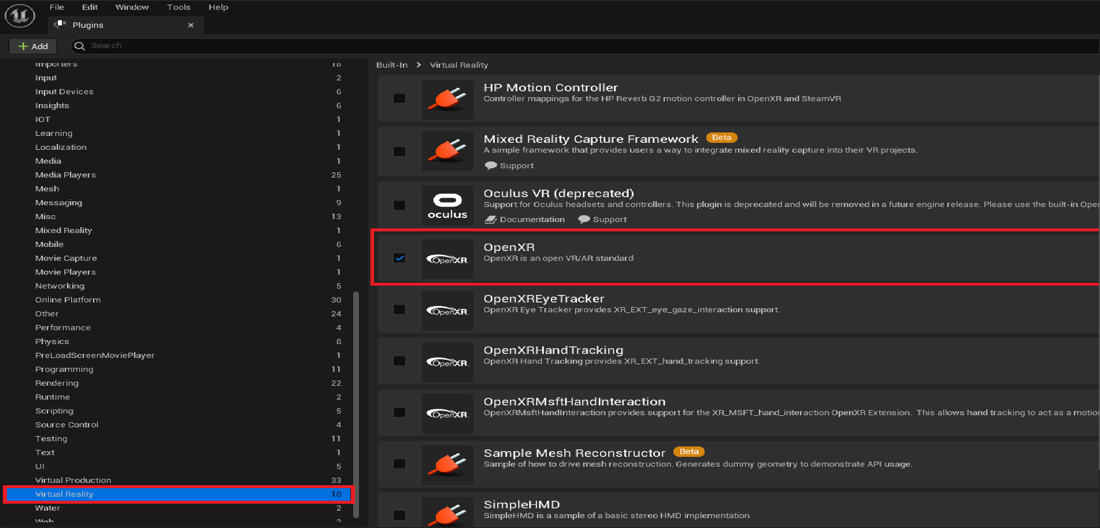
Task: Open the Window menu
Action: pos(132,7)
